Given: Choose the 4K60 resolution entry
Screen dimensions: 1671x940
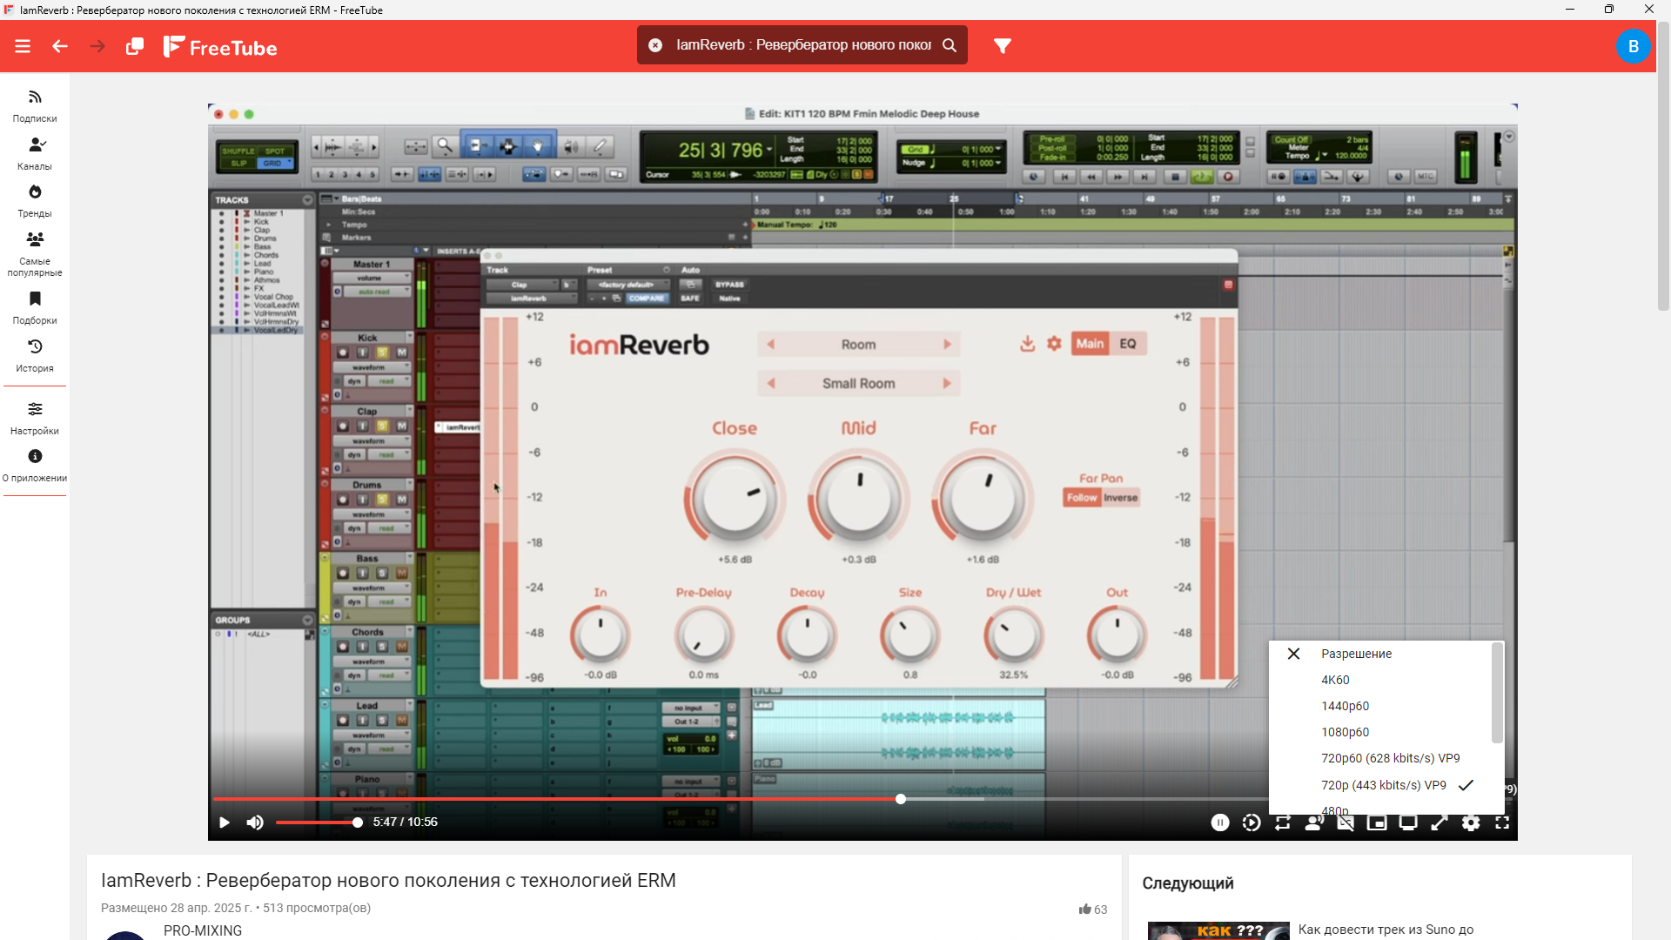Looking at the screenshot, I should (x=1335, y=680).
